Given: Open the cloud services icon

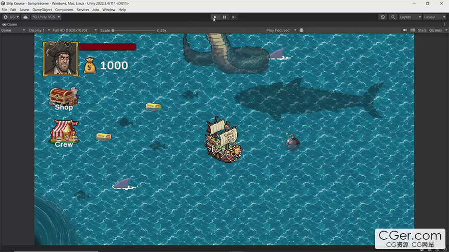Looking at the screenshot, I should [x=26, y=17].
